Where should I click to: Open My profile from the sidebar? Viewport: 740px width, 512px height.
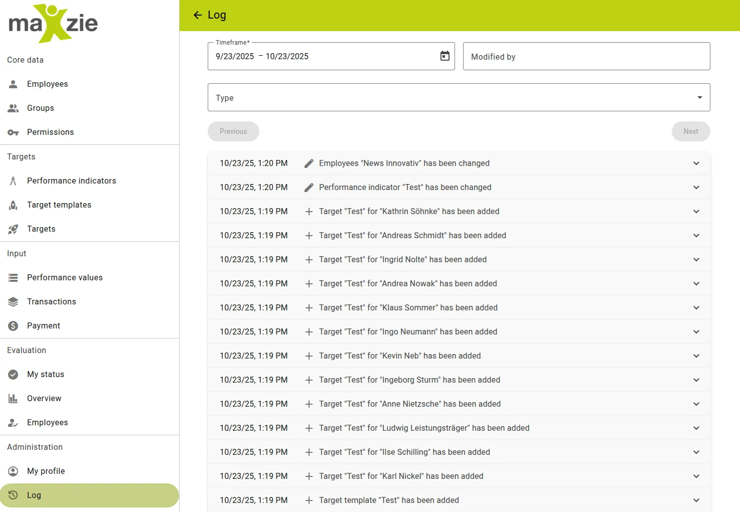[46, 471]
